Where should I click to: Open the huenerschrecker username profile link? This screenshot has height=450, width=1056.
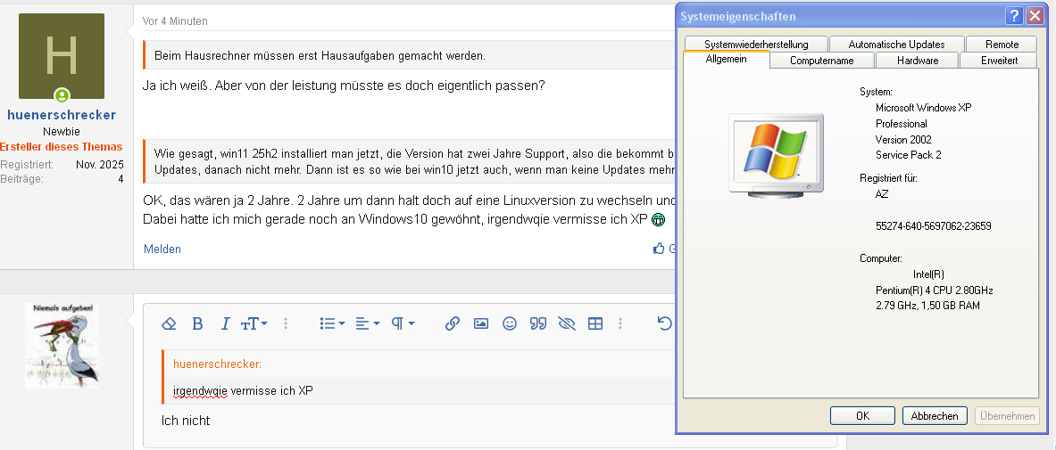[x=62, y=115]
